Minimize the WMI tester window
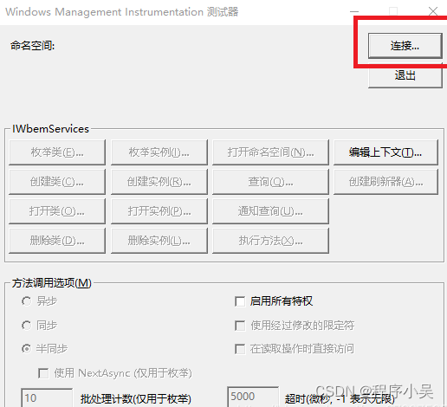Viewport: 447px width, 407px height. click(x=354, y=12)
